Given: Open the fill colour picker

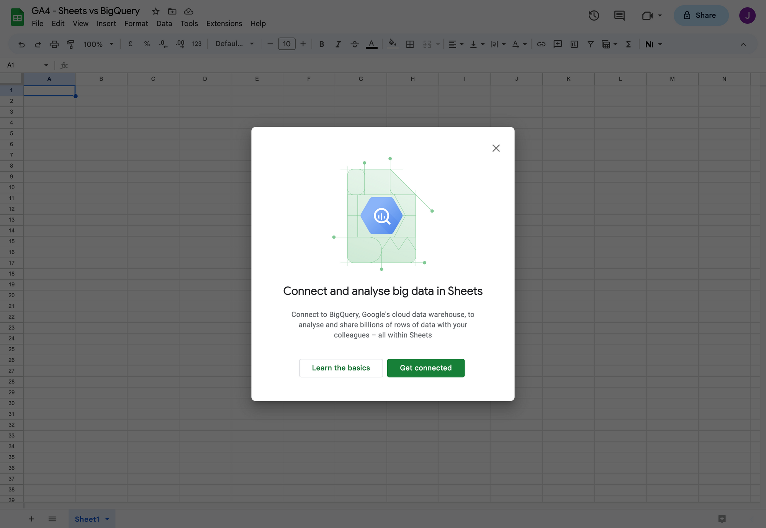Looking at the screenshot, I should coord(393,44).
